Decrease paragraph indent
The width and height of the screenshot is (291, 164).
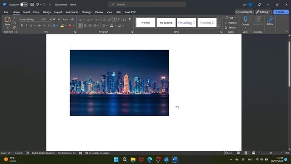click(104, 19)
